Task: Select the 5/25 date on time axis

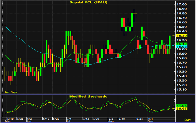Action: 20,119
